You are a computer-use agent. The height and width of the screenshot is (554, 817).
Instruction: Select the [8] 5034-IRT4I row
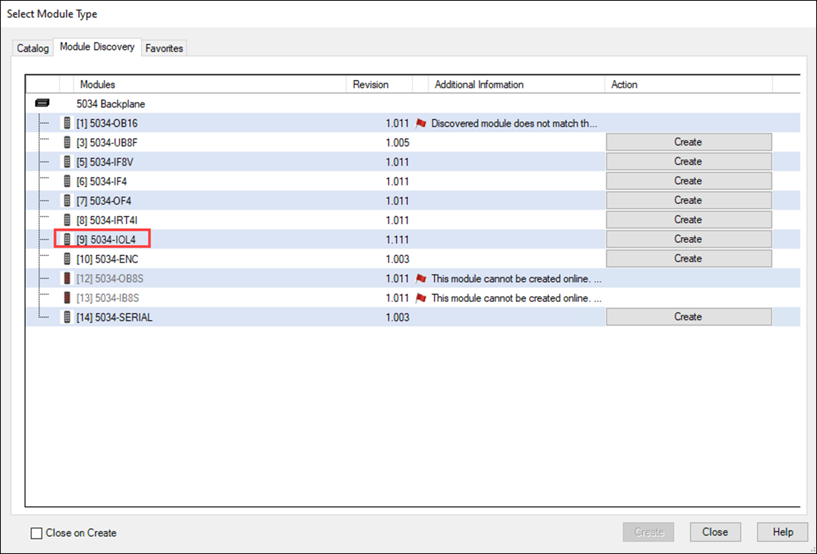pyautogui.click(x=413, y=220)
